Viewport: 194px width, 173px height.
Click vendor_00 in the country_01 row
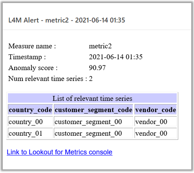pos(155,133)
